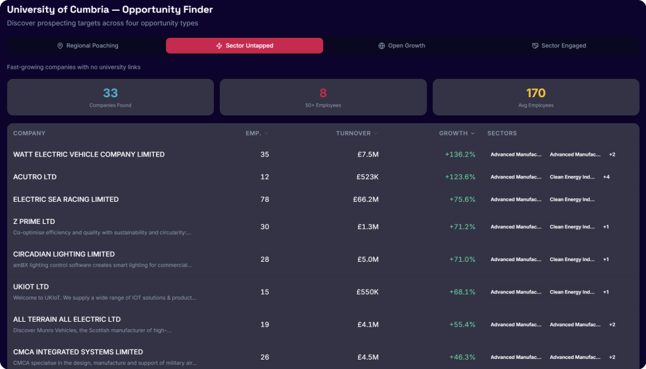Click the handshake icon beside Sector Engaged
This screenshot has height=369, width=646.
[535, 45]
